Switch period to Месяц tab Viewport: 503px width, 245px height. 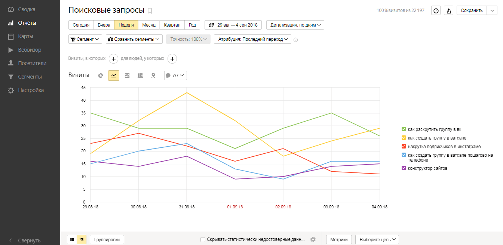click(149, 25)
